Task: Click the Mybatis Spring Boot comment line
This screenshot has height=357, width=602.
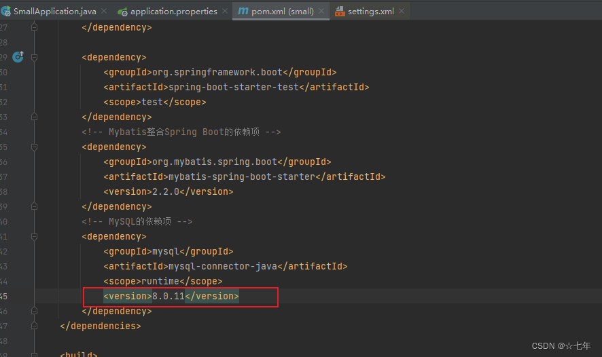Action: click(181, 132)
